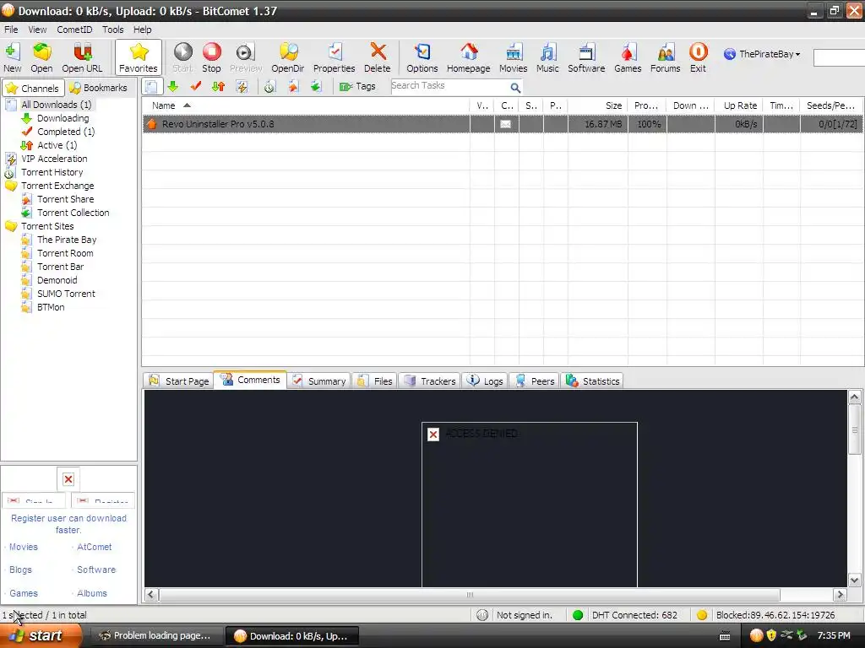Open the Movies toolbar icon

pyautogui.click(x=513, y=57)
